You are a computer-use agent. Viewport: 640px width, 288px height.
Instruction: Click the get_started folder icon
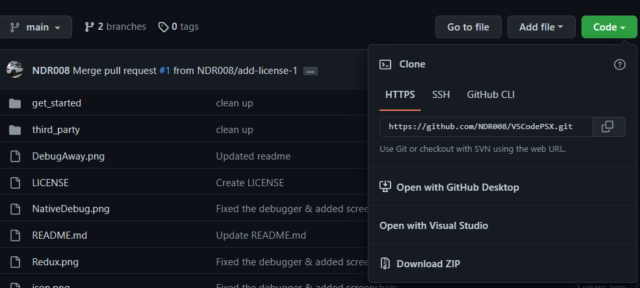point(15,104)
